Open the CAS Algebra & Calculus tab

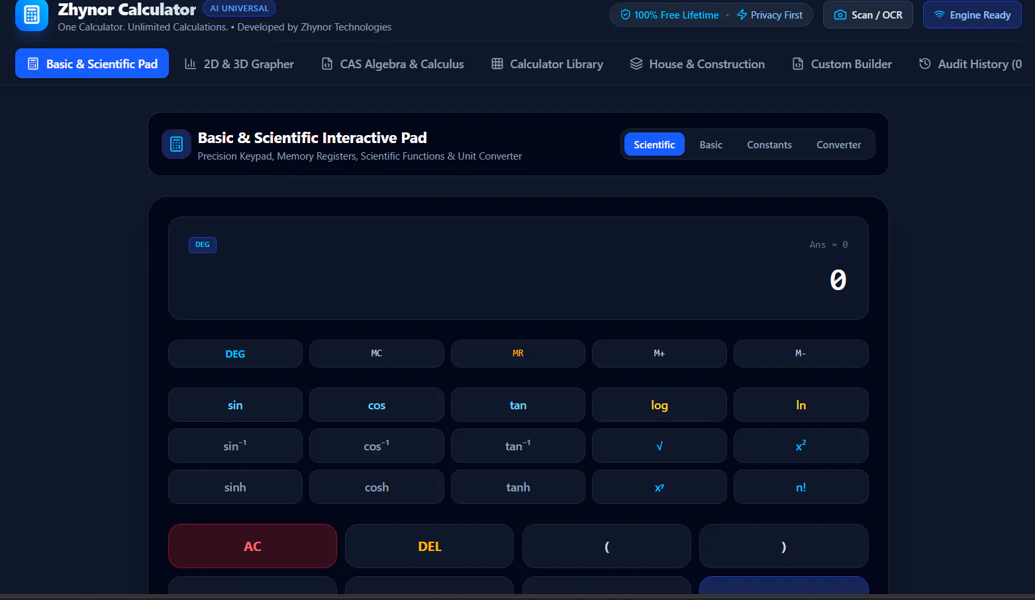click(x=393, y=64)
